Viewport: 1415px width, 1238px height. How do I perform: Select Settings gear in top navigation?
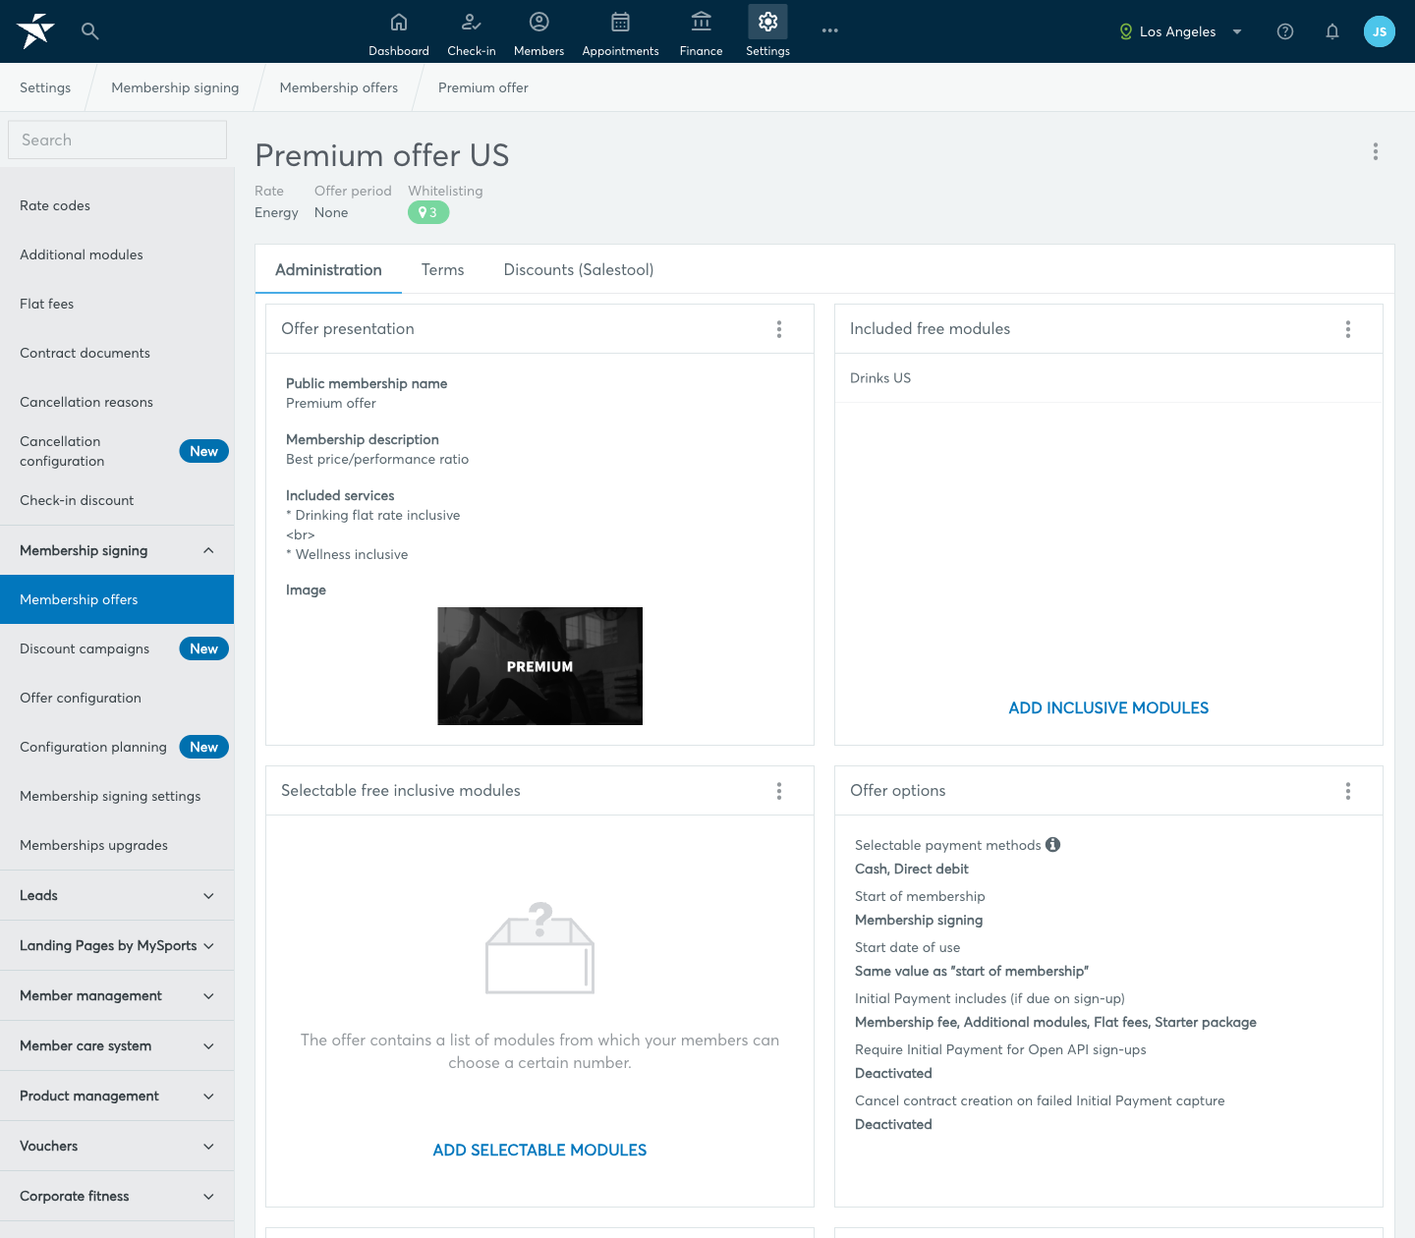(x=768, y=32)
